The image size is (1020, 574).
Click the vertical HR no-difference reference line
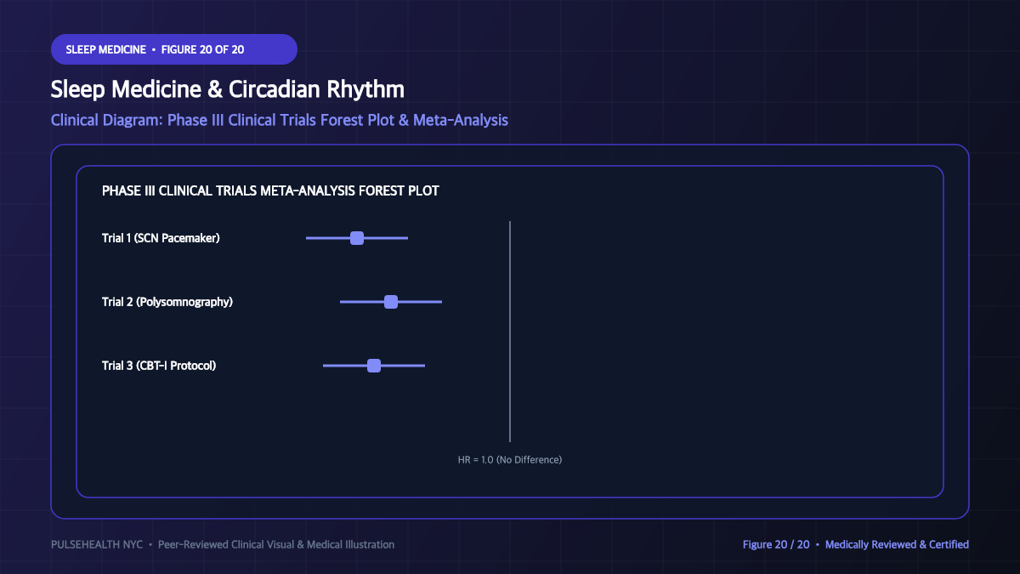tap(510, 332)
